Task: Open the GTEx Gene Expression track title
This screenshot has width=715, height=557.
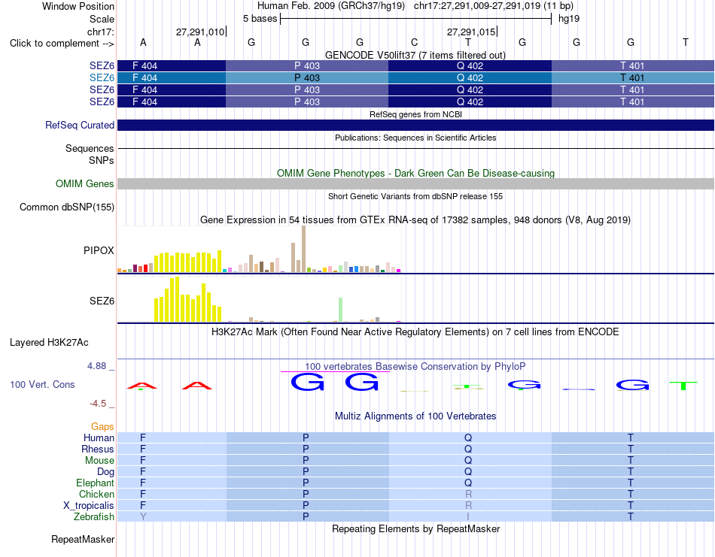Action: [415, 220]
